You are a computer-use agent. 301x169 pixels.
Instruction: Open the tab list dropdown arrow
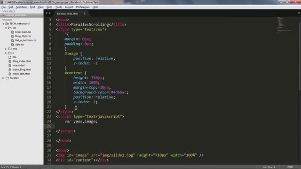[x=299, y=13]
